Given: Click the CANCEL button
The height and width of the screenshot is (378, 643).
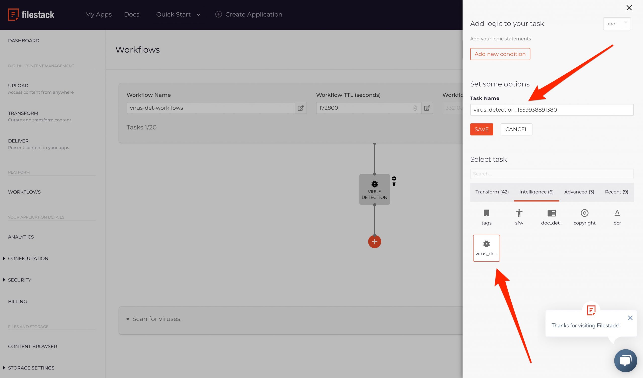Looking at the screenshot, I should point(516,129).
